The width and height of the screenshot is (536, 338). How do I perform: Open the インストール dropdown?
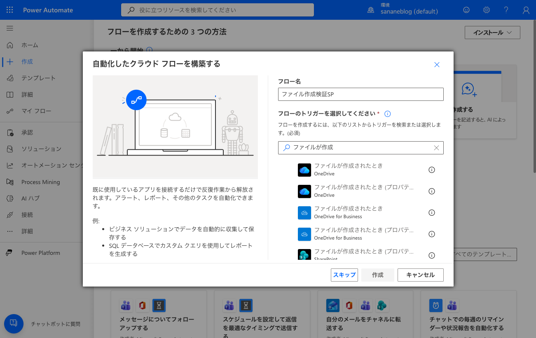pos(492,33)
